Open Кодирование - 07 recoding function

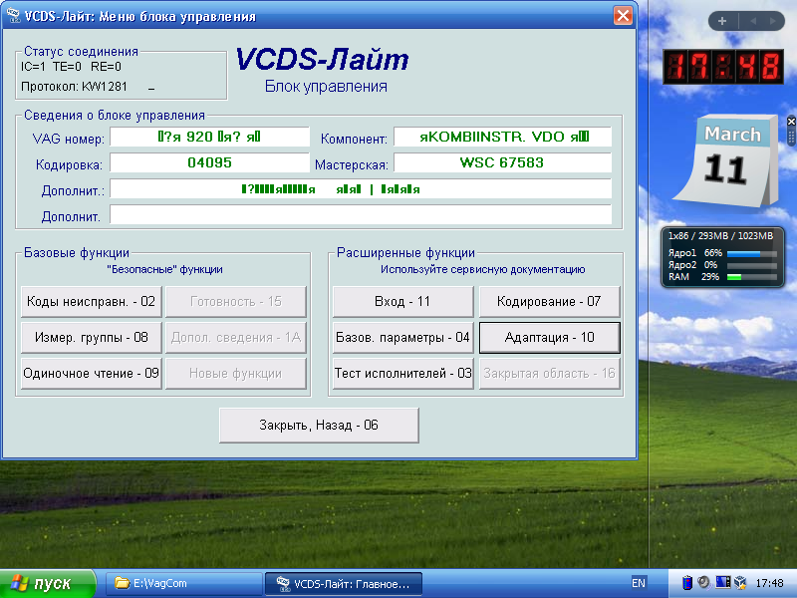coord(550,302)
